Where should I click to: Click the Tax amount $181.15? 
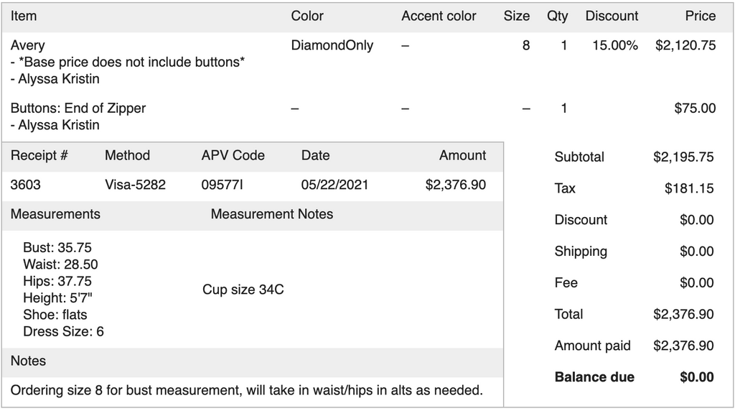(x=689, y=188)
